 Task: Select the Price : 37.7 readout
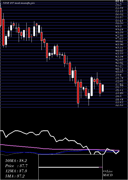point(16,166)
